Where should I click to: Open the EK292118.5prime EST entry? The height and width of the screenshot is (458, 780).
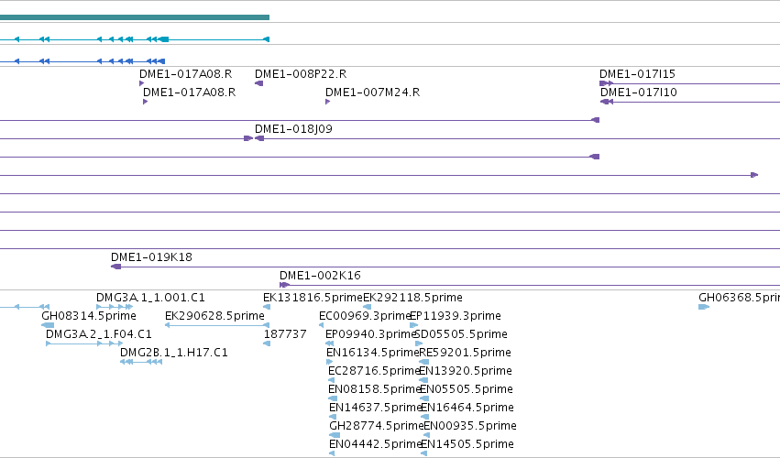click(x=412, y=298)
